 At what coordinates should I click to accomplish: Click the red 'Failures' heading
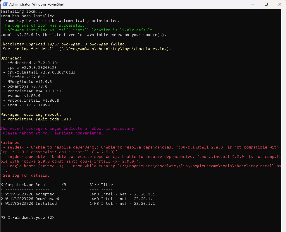pos(10,142)
